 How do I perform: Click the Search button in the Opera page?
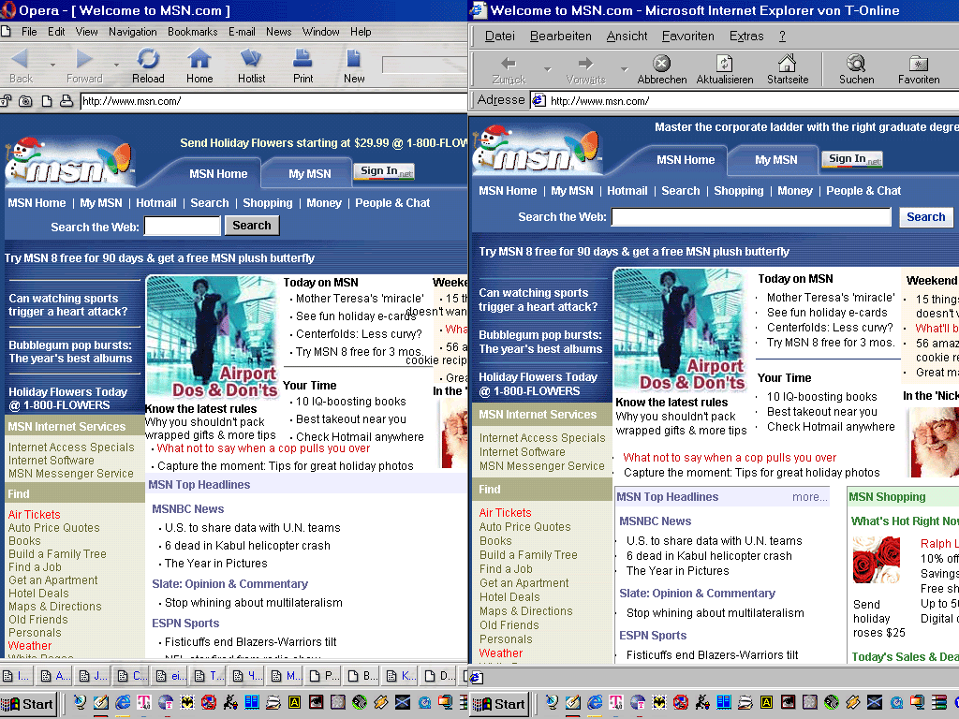(x=251, y=225)
